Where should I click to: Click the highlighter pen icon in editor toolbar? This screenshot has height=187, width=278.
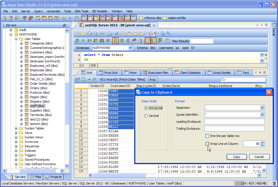[x=149, y=34]
